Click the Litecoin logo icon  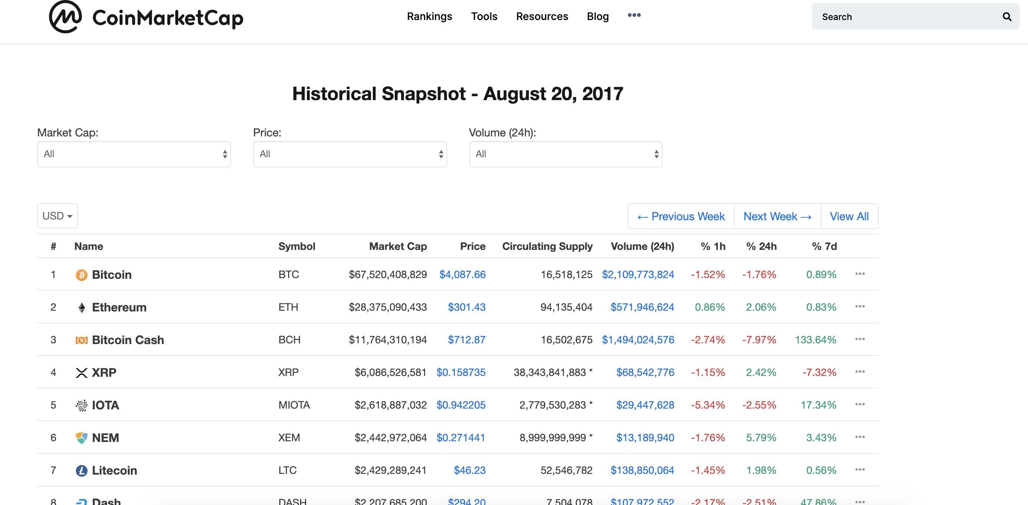coord(81,471)
